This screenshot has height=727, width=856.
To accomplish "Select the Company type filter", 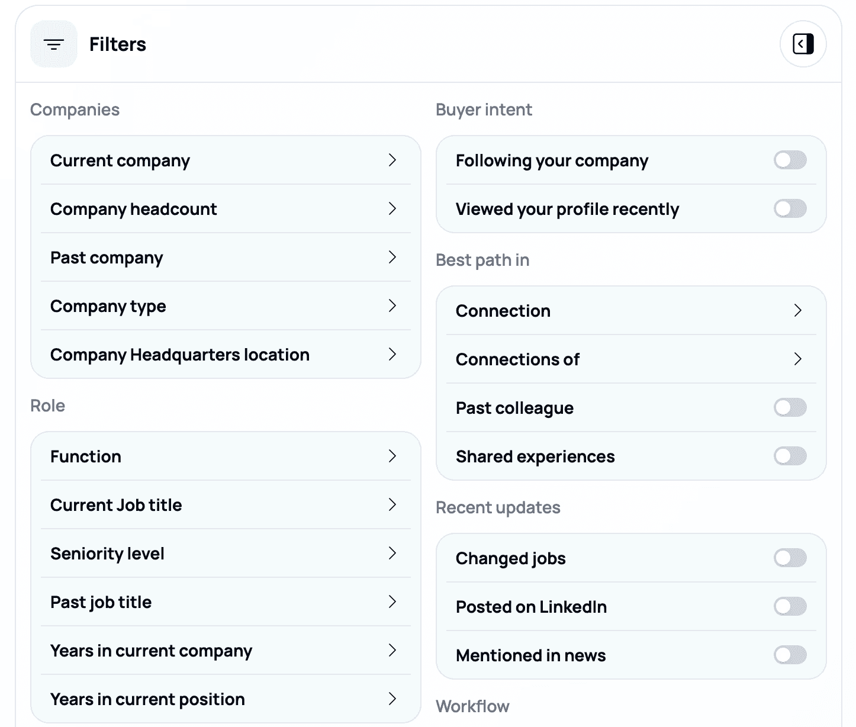I will point(225,306).
